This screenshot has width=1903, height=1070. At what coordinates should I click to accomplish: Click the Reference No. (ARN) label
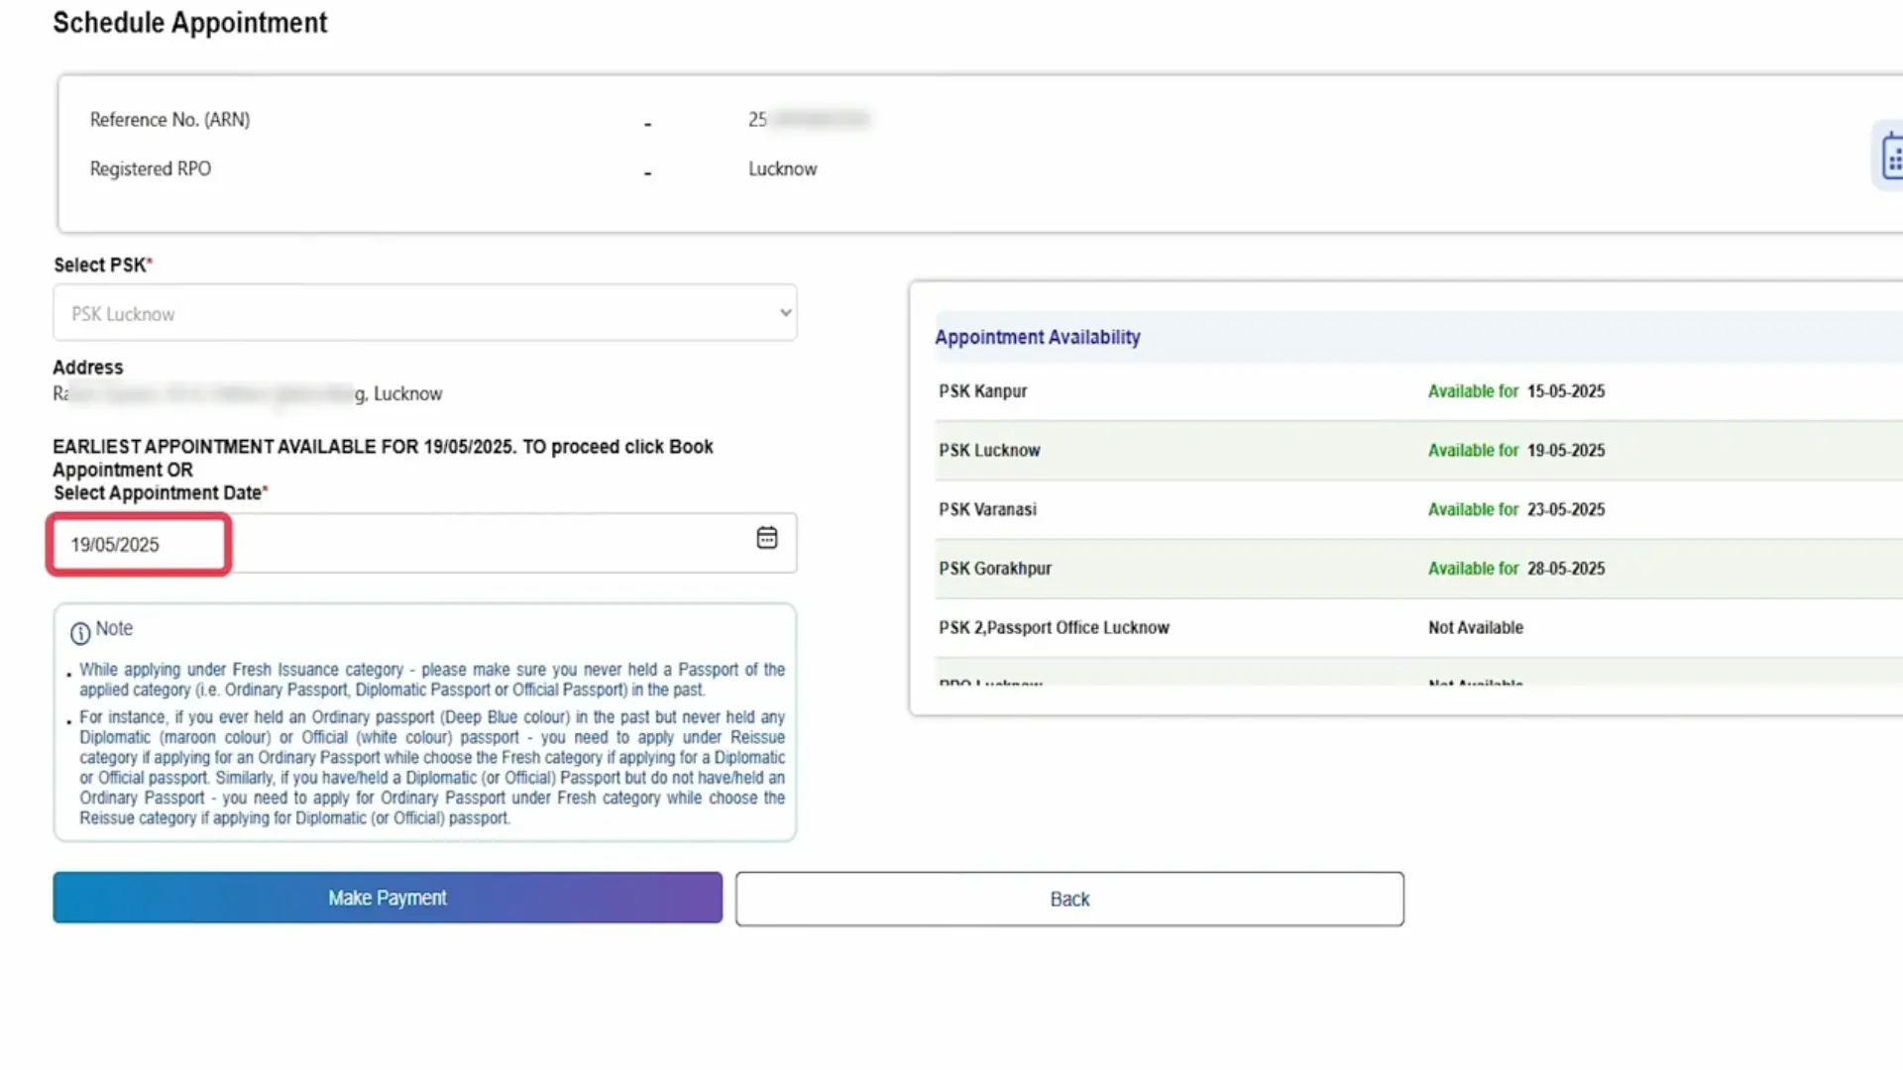click(x=169, y=120)
